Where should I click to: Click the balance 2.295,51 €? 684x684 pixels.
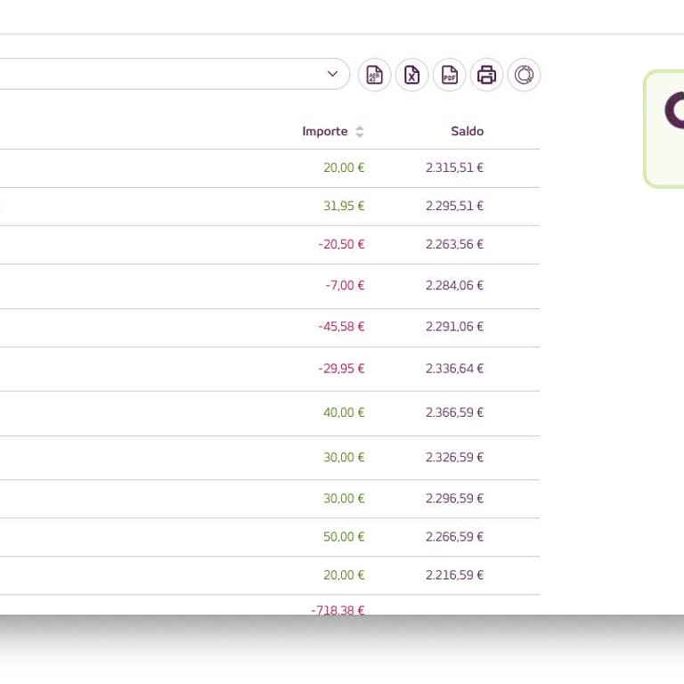pyautogui.click(x=454, y=206)
